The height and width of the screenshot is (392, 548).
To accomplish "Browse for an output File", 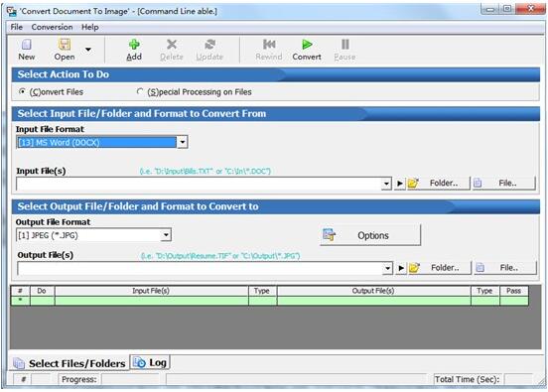I will click(x=505, y=268).
